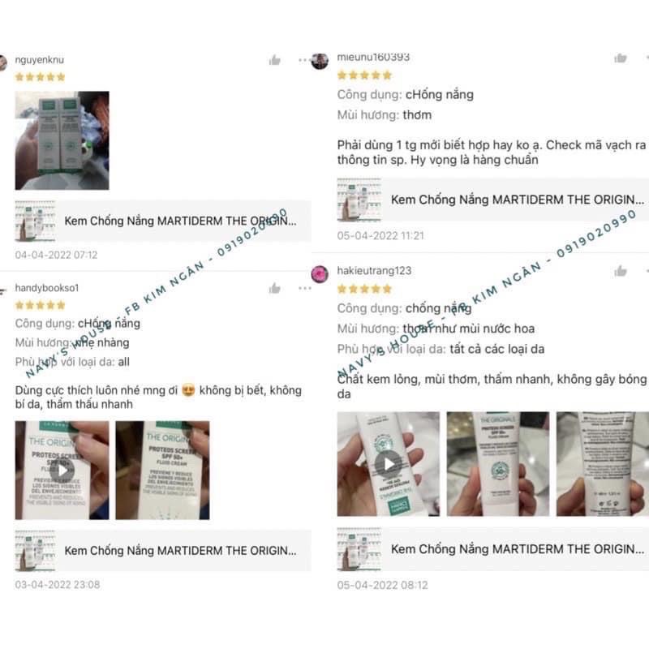Like nguyenknu's review with thumbs-up icon
The height and width of the screenshot is (649, 649).
[x=275, y=60]
